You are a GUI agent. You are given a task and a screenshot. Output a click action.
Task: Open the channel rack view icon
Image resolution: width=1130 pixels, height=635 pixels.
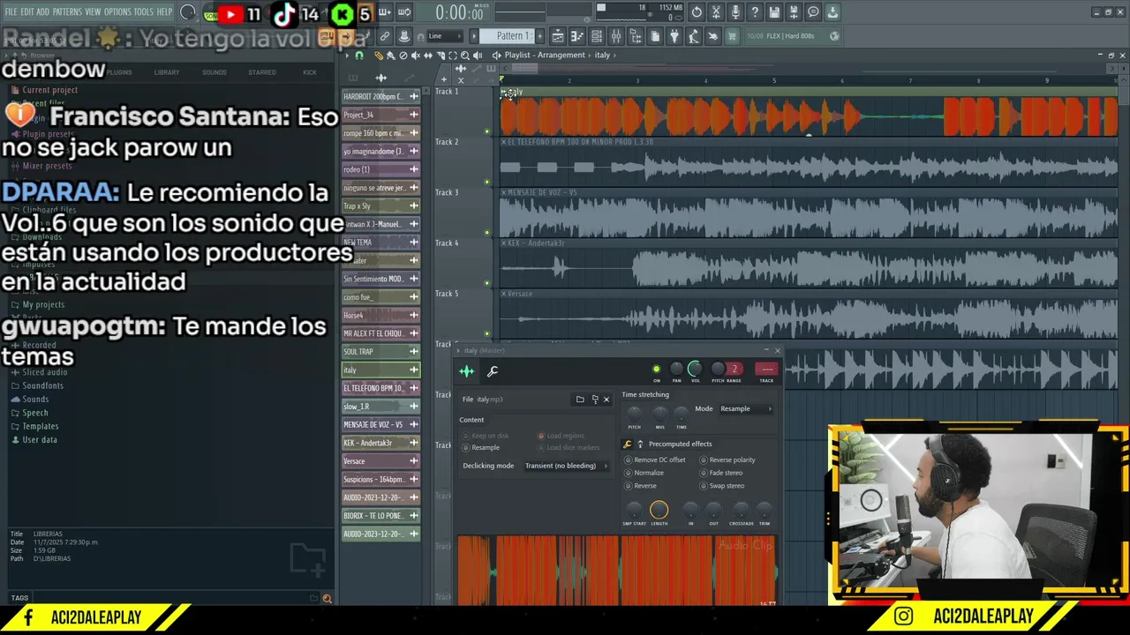click(x=597, y=36)
